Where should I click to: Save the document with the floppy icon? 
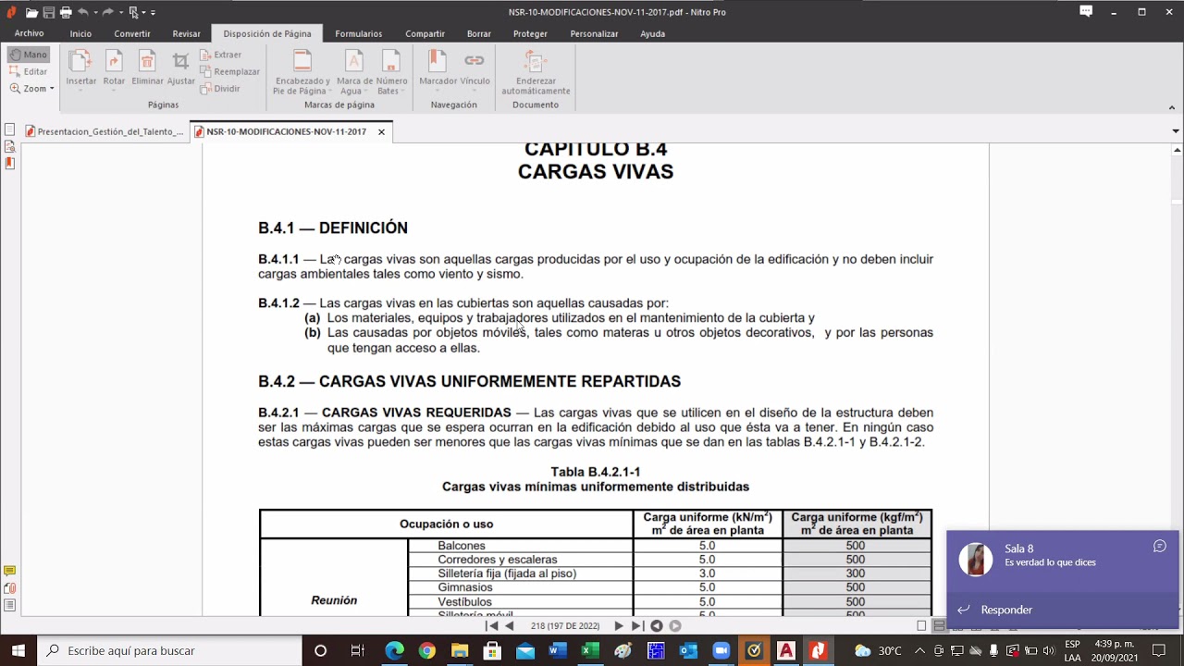pos(49,12)
